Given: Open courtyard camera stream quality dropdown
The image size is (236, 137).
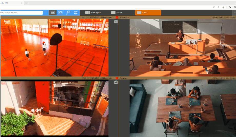Looking at the screenshot, I should point(114,78).
